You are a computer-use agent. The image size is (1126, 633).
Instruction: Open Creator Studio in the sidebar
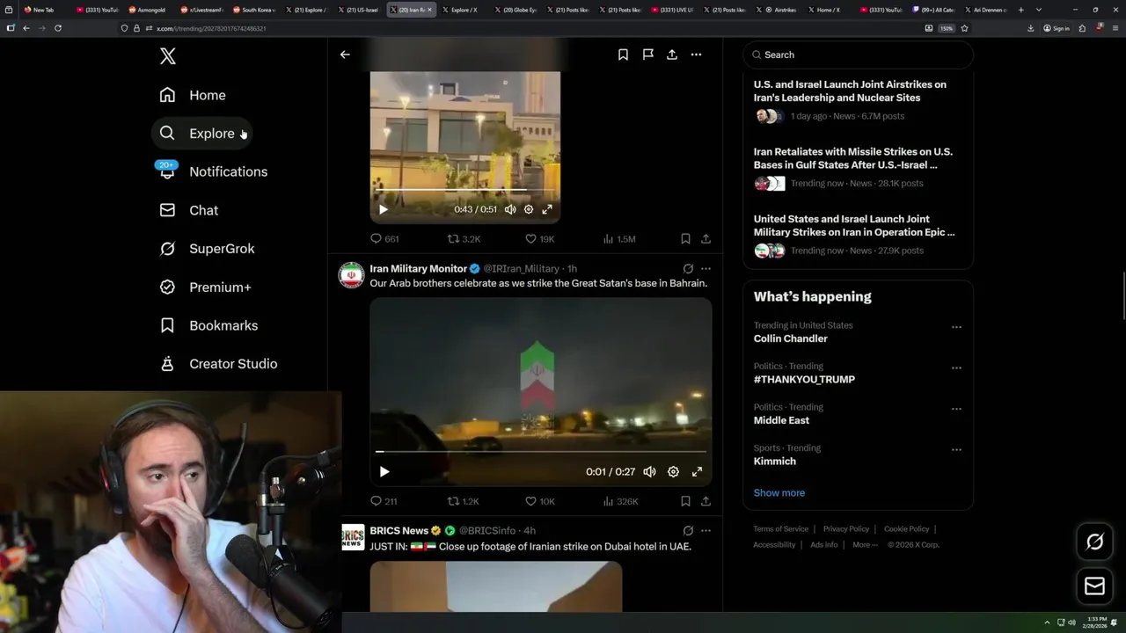219,364
